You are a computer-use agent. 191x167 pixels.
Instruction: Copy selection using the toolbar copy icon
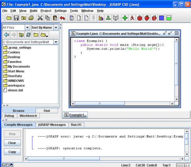point(47,18)
